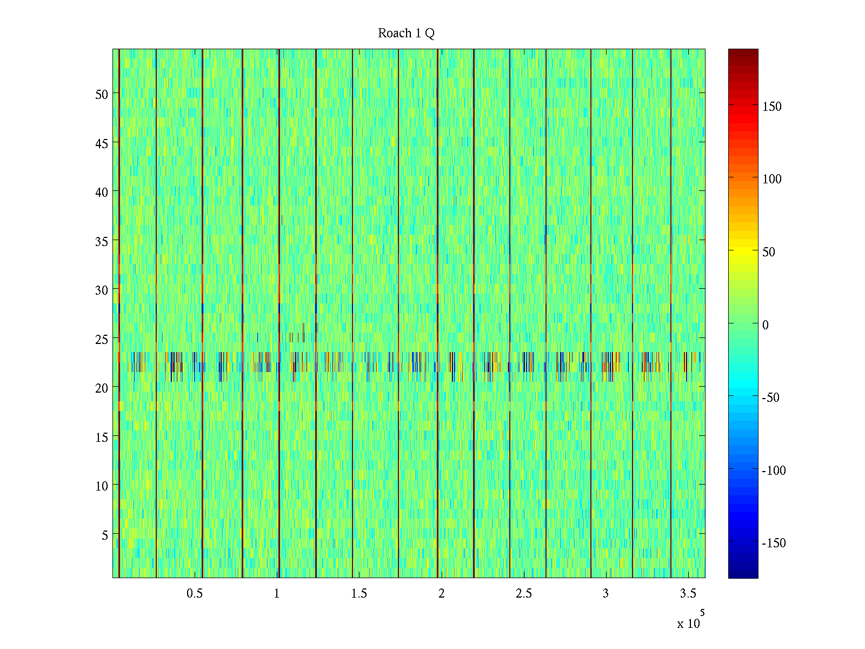Screen dimensions: 865x649
Task: Select the x-axis tick label 3.5
Action: coord(688,594)
